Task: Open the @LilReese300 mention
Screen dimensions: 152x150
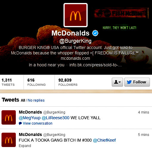Action: pyautogui.click(x=55, y=118)
